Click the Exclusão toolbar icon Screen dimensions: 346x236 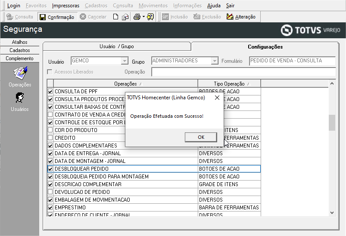(196, 17)
